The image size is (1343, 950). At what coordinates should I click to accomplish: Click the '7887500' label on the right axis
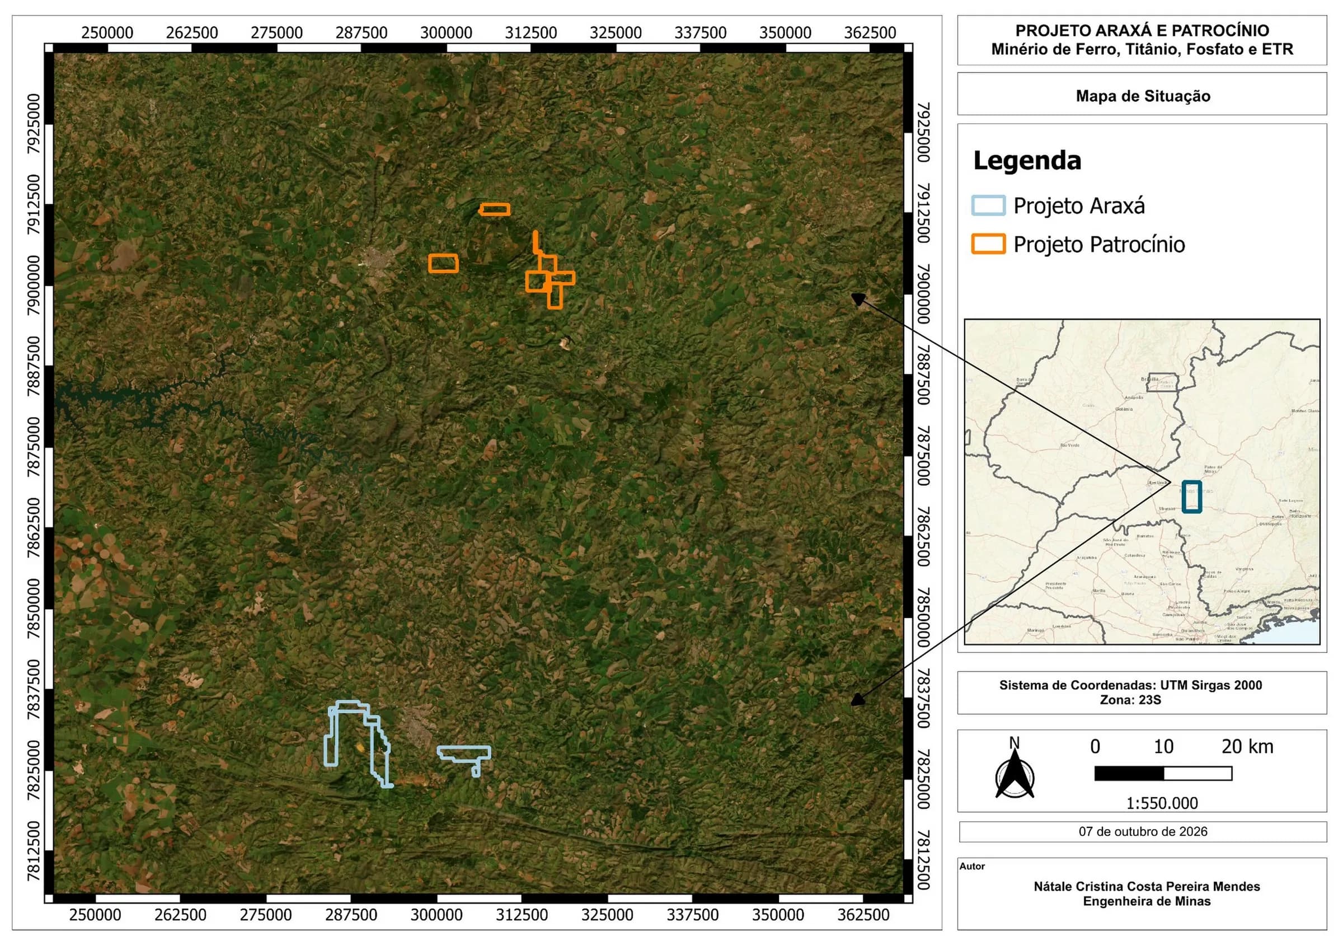point(923,375)
